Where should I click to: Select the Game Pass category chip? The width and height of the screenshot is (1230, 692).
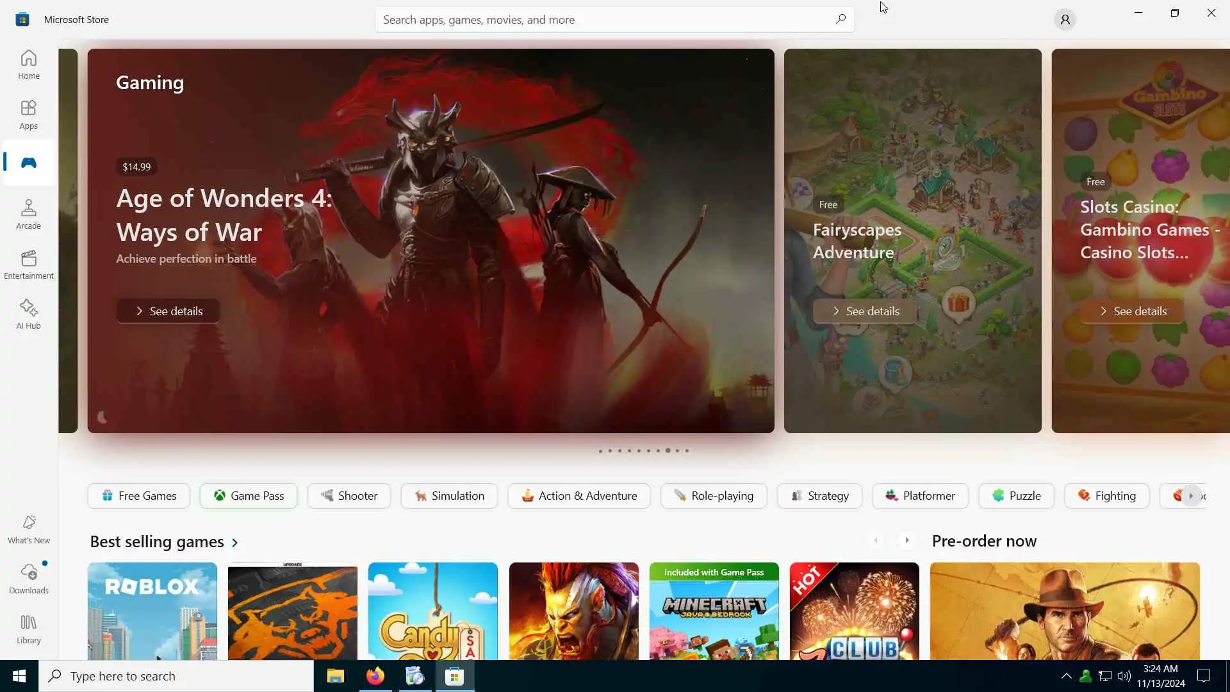coord(248,496)
